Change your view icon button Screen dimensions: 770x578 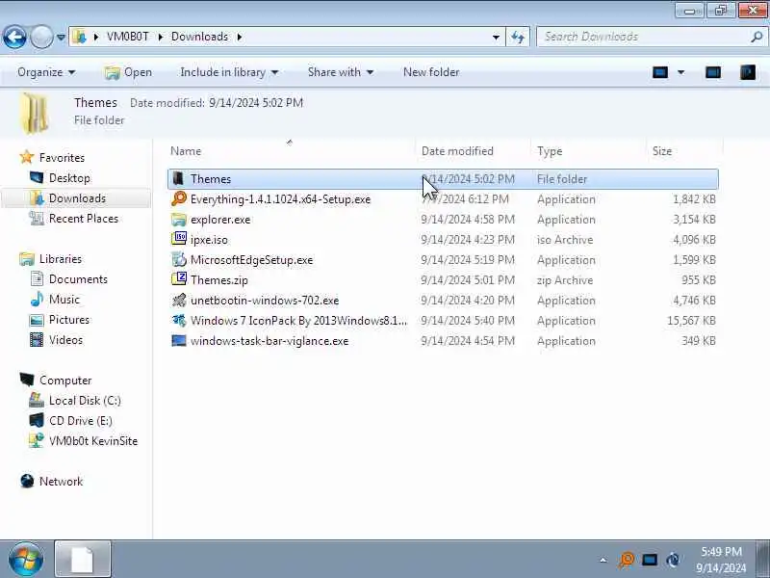coord(660,73)
